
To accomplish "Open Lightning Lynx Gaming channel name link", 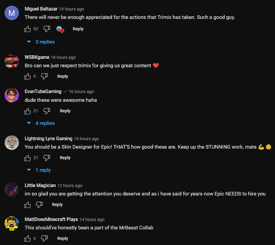I will coord(48,139).
